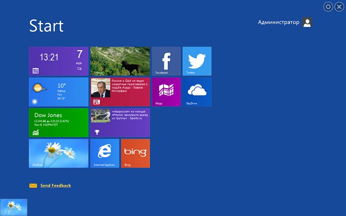Open the Maps tile
Screen dimensions: 346x216
coord(166,92)
